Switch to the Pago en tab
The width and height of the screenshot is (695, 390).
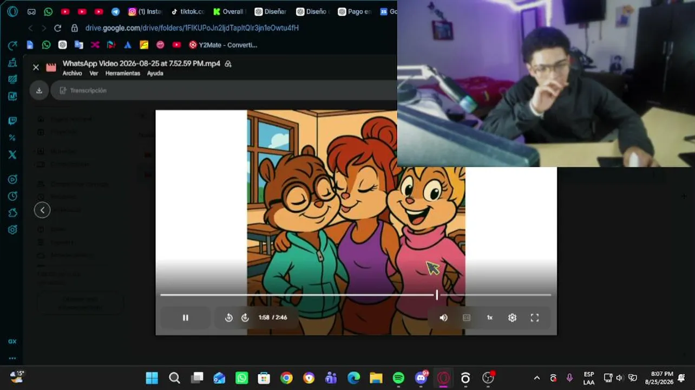(x=355, y=11)
